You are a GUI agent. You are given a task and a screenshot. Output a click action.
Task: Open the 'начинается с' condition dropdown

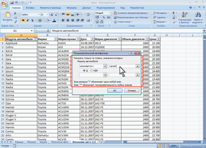point(105,66)
